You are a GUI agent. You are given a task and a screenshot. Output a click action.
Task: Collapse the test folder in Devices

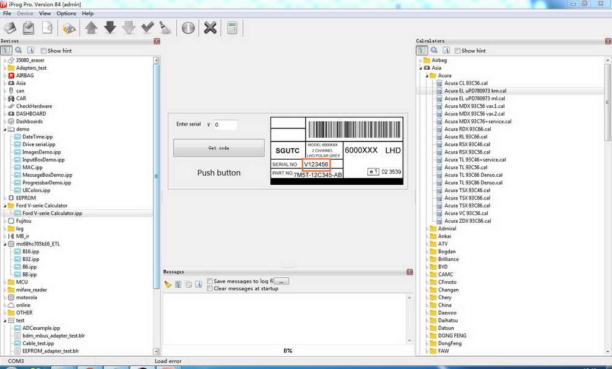click(5, 320)
